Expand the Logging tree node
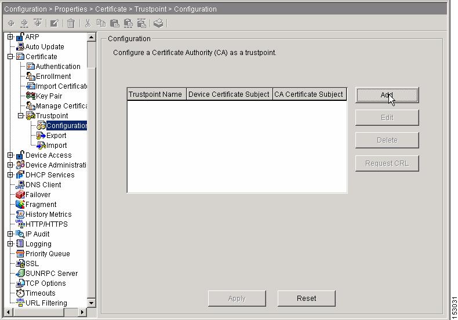 [x=10, y=244]
